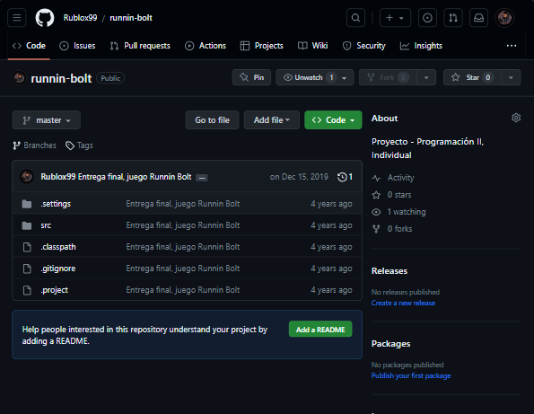
Task: Expand the Unwatch notification options arrow
Action: 345,78
